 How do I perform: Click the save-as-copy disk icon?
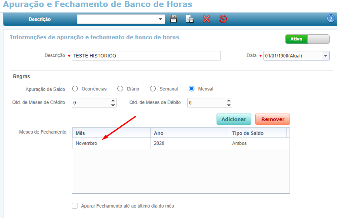(190, 19)
